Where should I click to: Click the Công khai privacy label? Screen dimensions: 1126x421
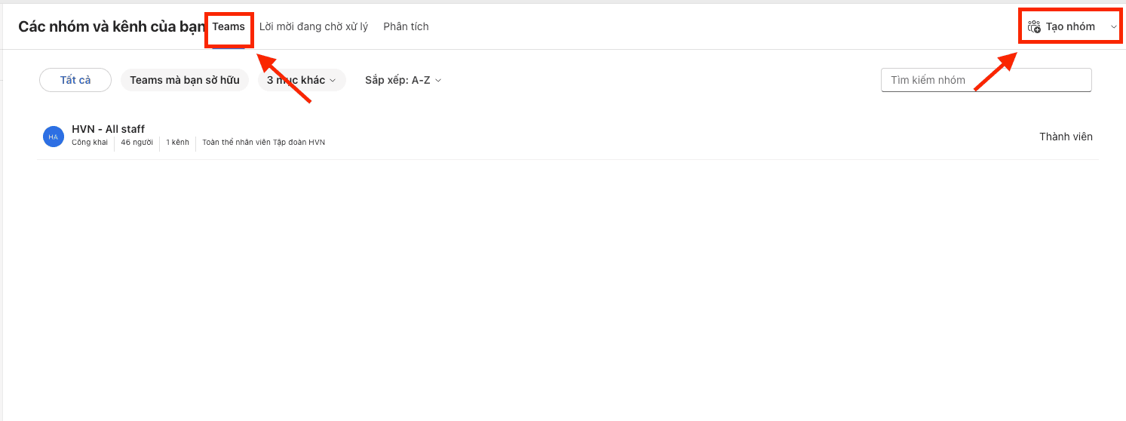pos(90,143)
